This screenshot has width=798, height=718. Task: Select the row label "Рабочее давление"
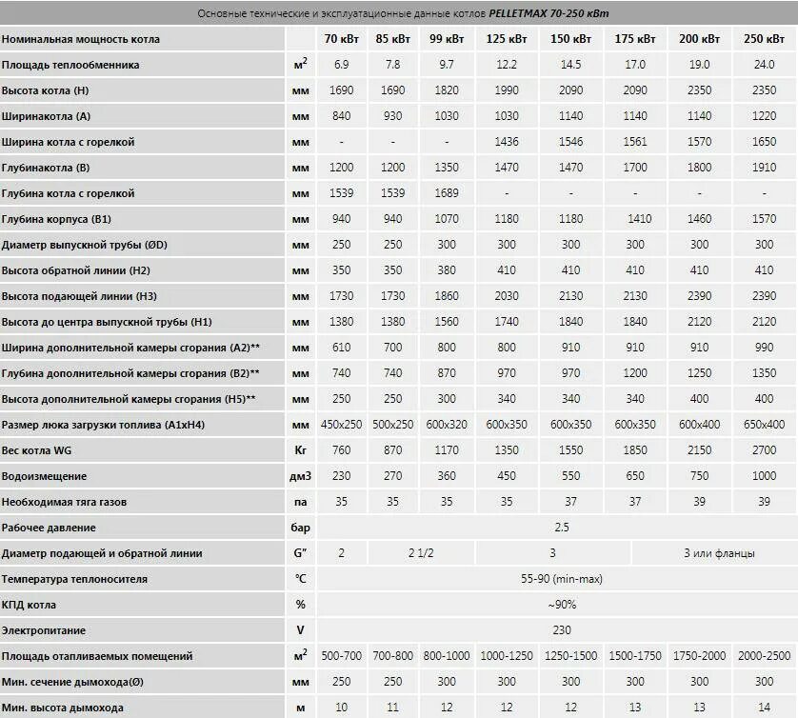(x=49, y=528)
